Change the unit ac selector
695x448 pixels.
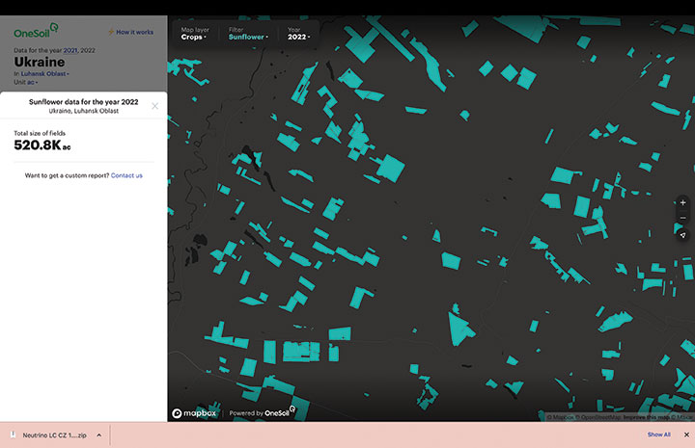[x=29, y=83]
